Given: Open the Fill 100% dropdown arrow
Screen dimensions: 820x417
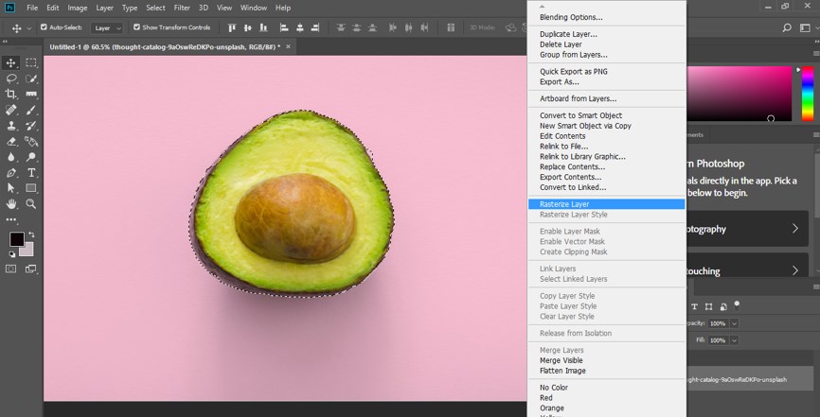Looking at the screenshot, I should point(734,340).
